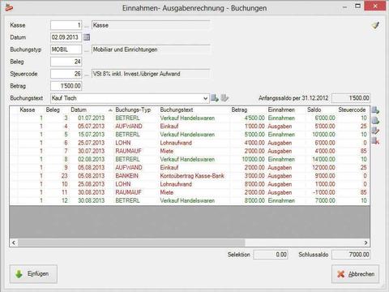
Task: Click the second document icon right of the table
Action: coord(375,120)
